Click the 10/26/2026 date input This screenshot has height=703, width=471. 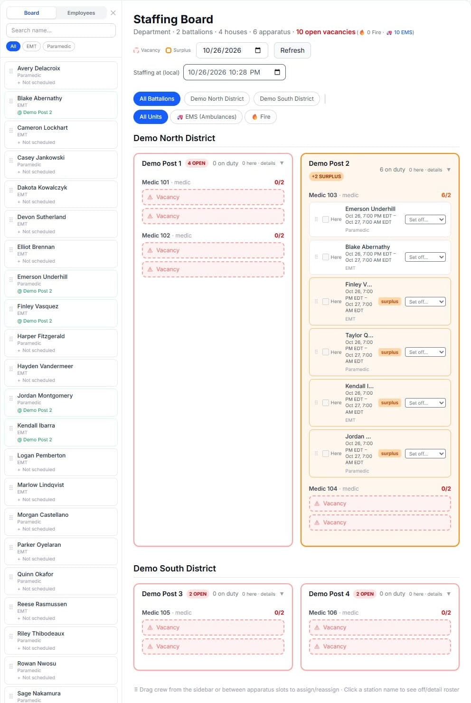[232, 50]
